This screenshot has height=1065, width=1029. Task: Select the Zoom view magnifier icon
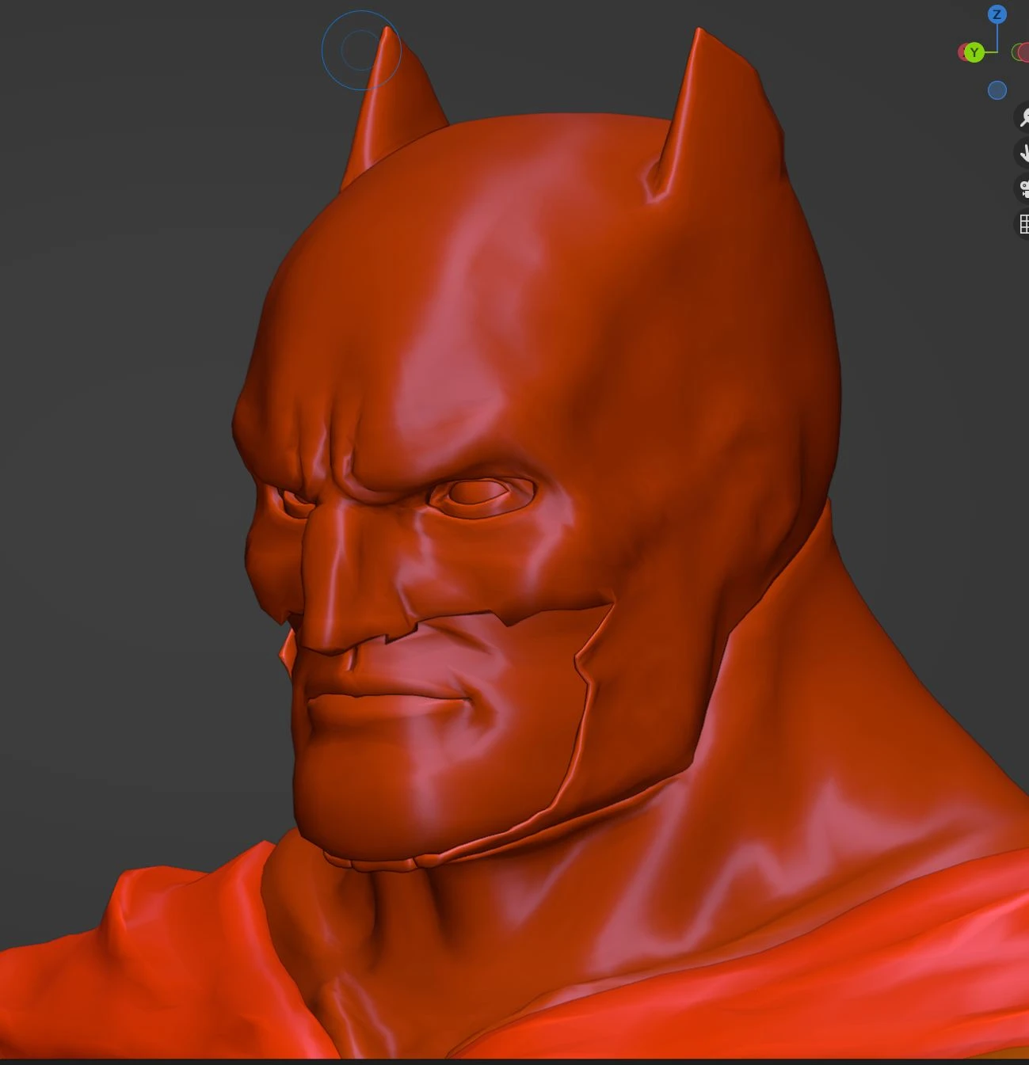(1024, 116)
